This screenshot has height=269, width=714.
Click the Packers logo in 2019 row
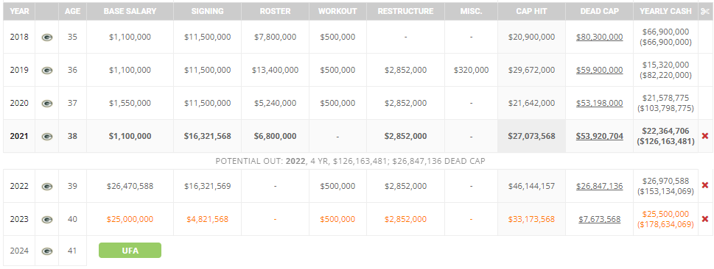[47, 71]
